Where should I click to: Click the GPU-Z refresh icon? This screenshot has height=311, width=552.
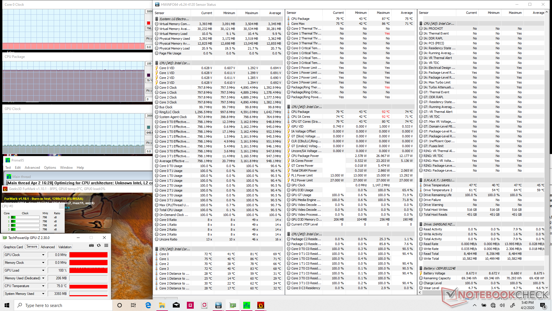(x=99, y=245)
